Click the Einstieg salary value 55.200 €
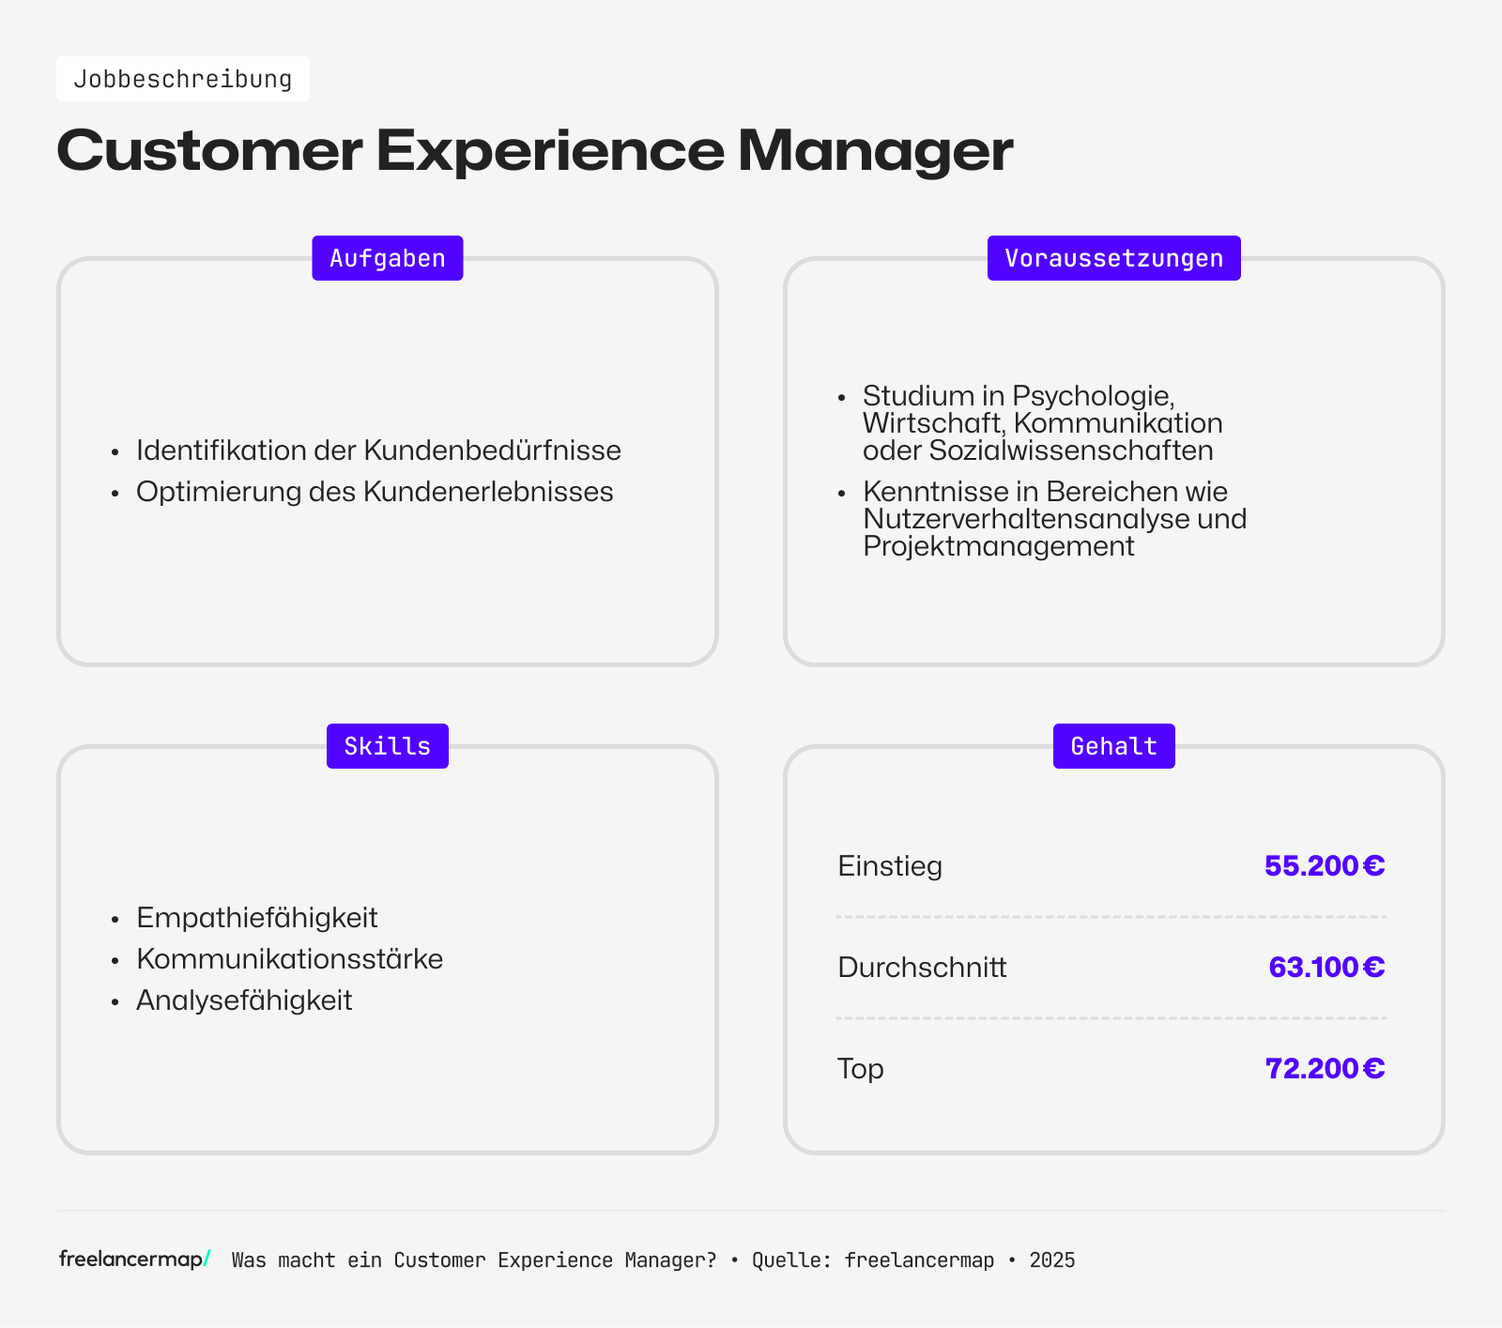 [1324, 865]
